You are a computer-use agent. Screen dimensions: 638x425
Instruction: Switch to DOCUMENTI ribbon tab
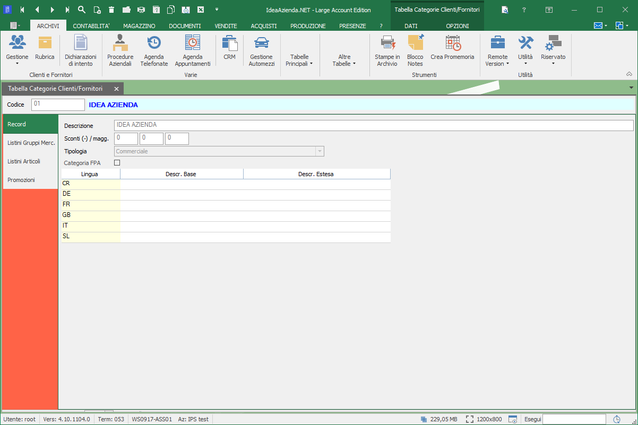tap(185, 25)
